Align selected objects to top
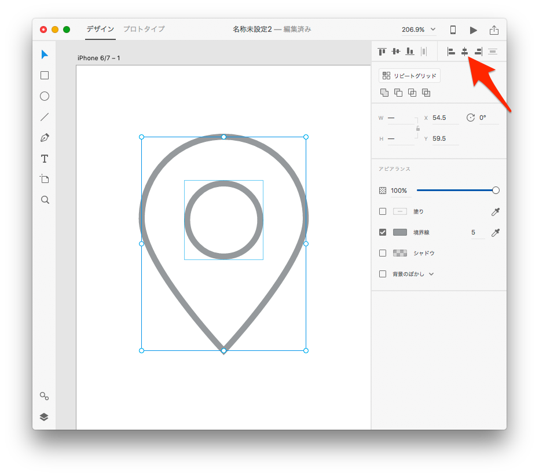Screen dimensions: 539x476 click(x=382, y=52)
